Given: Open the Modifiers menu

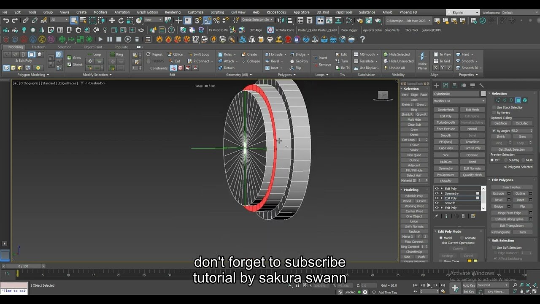Looking at the screenshot, I should coord(100,12).
